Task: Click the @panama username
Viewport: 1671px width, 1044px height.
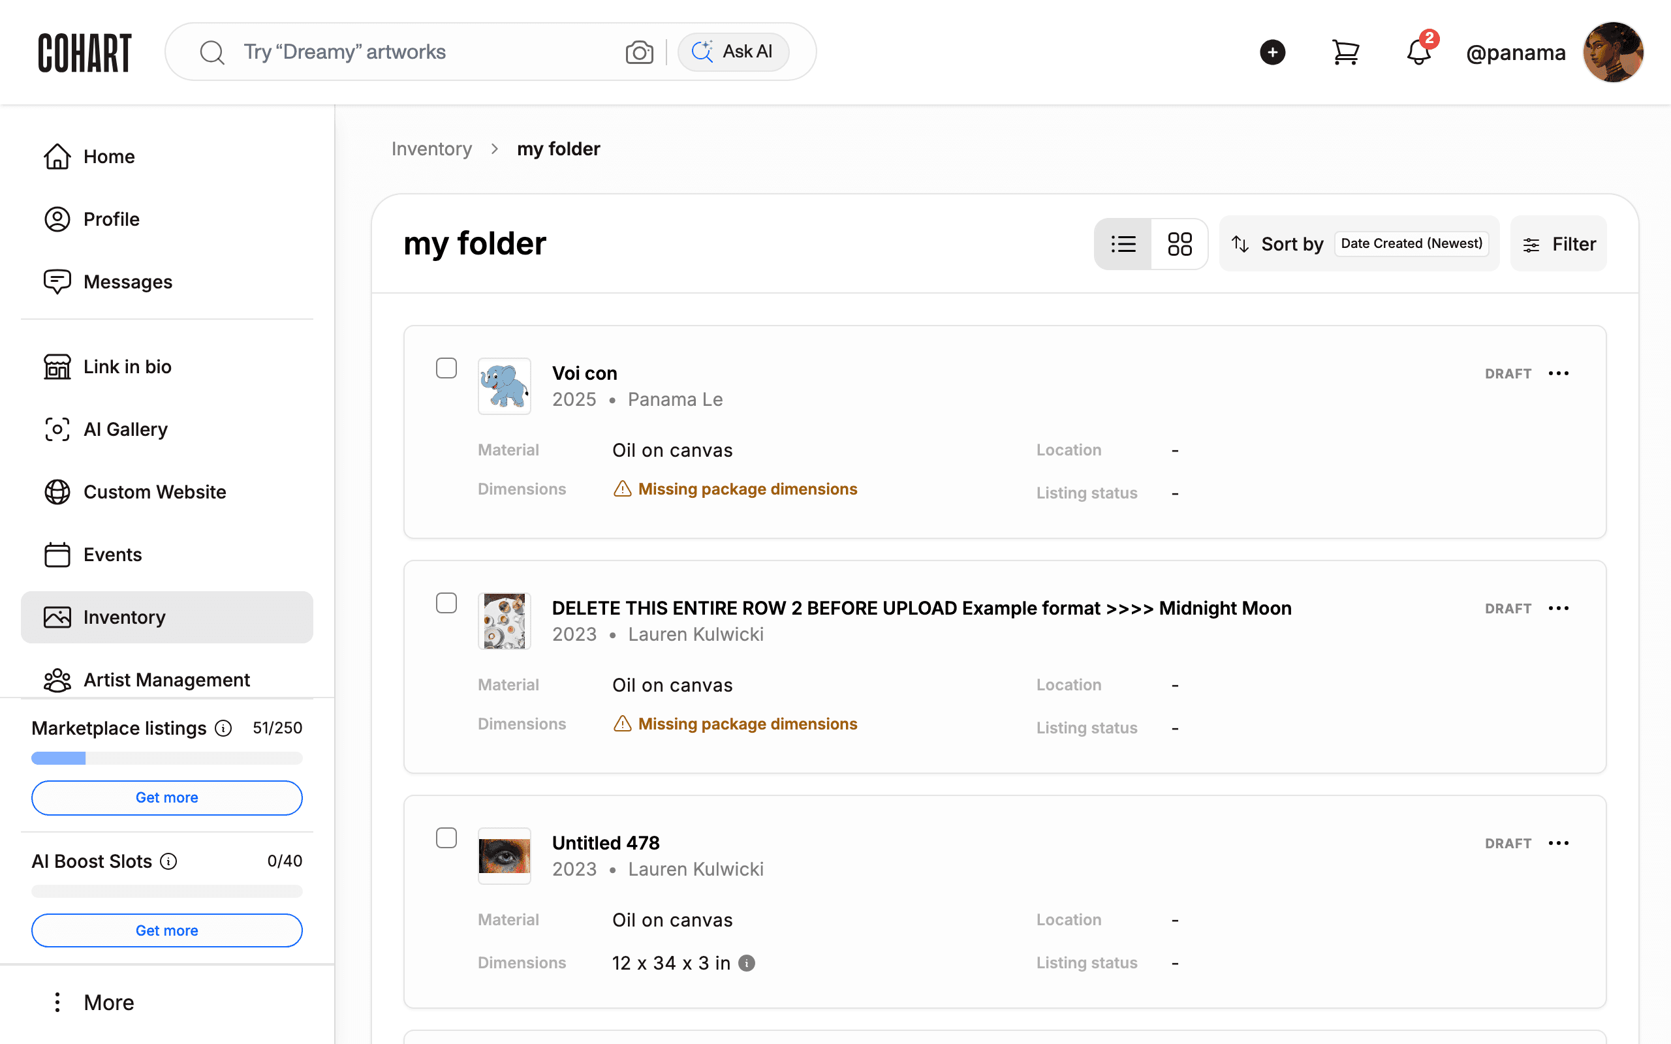Action: (1516, 52)
